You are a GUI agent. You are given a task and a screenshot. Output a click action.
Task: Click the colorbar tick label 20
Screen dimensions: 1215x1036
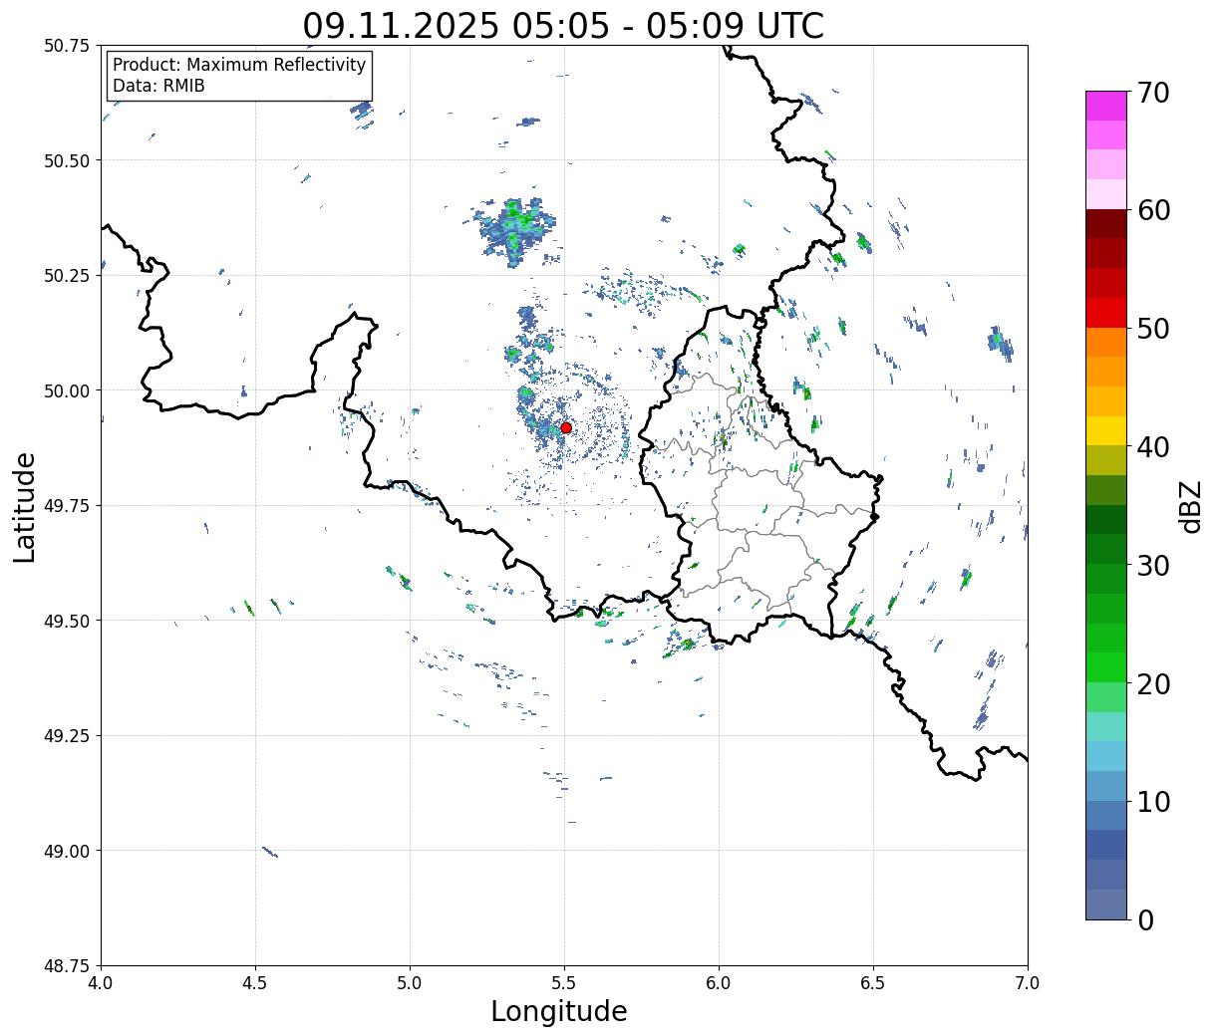[x=1152, y=684]
